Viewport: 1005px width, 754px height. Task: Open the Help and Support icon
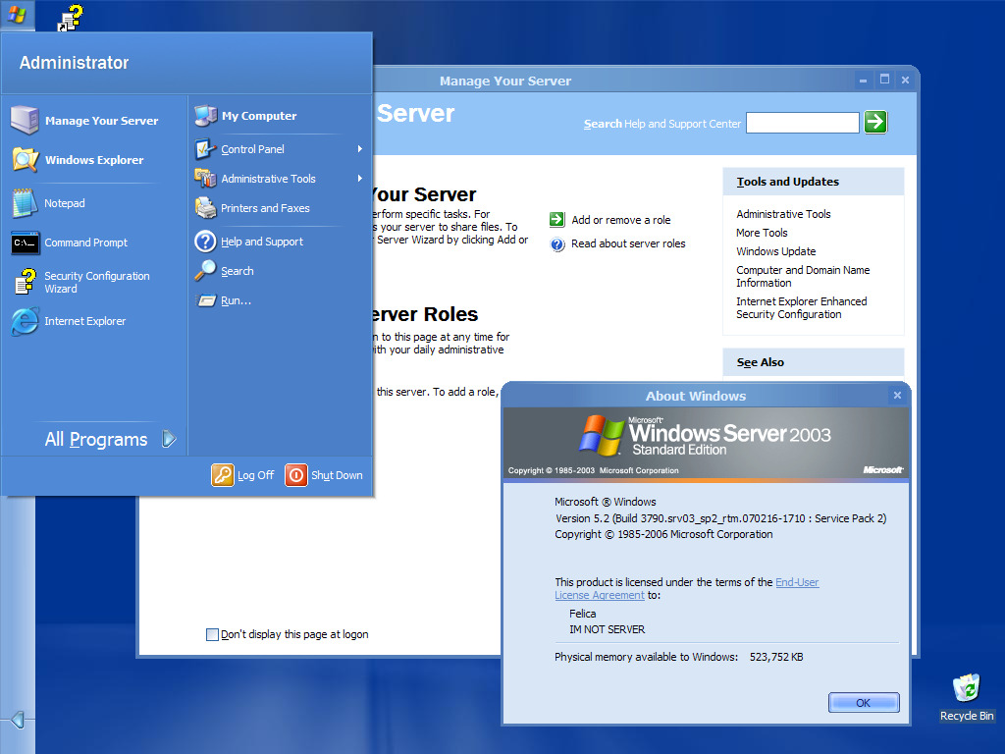point(206,242)
